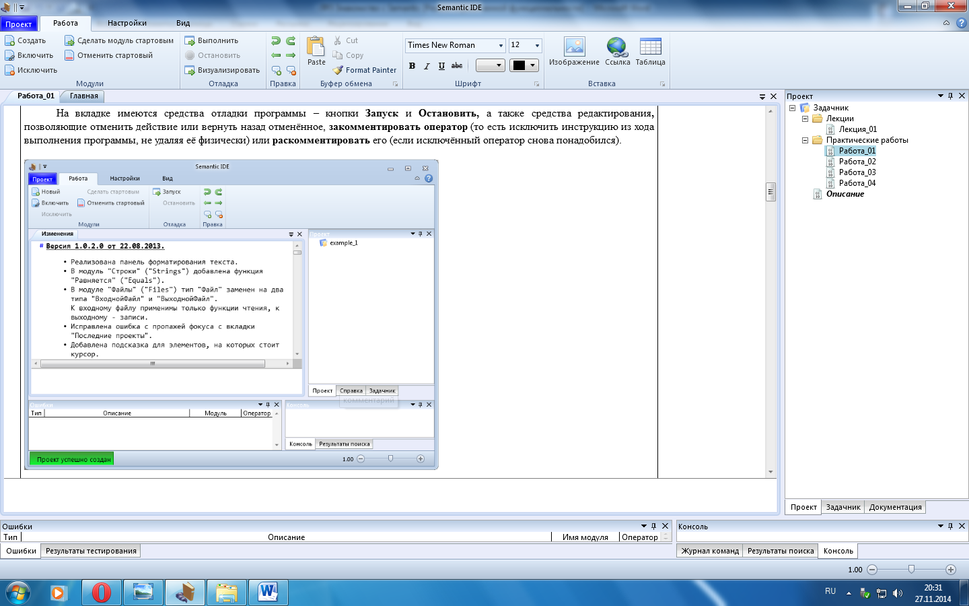Open the Журнал команд tab

click(710, 551)
